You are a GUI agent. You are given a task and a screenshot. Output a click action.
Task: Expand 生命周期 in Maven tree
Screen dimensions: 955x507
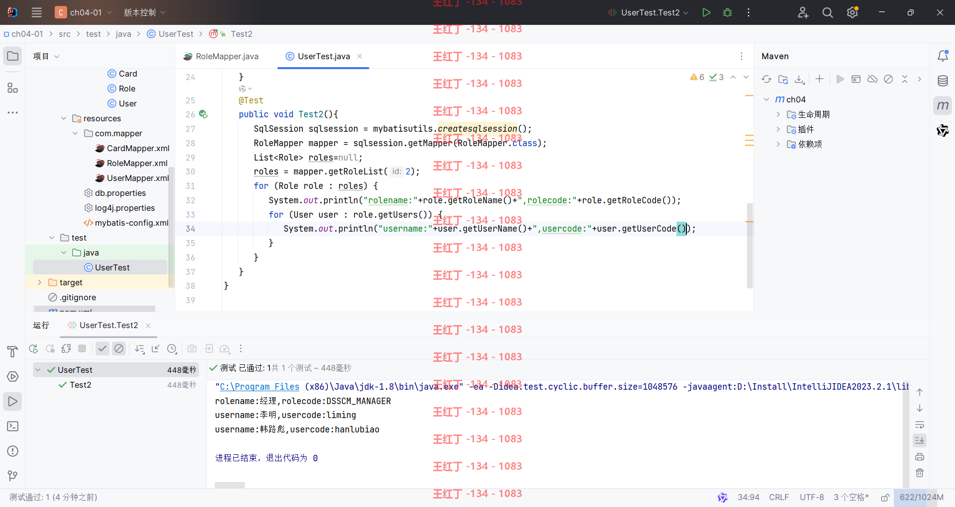click(778, 114)
